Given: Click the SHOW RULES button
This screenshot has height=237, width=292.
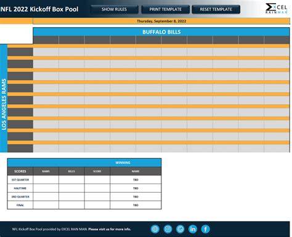Looking at the screenshot, I should pos(115,9).
